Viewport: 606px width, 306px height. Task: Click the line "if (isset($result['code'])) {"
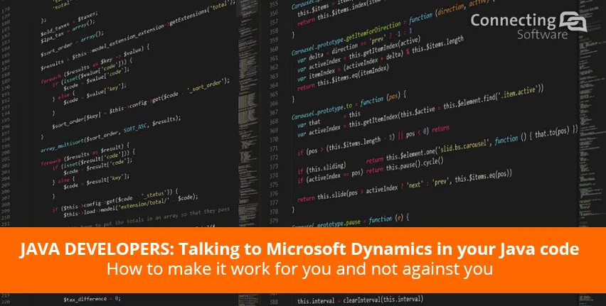pos(94,159)
